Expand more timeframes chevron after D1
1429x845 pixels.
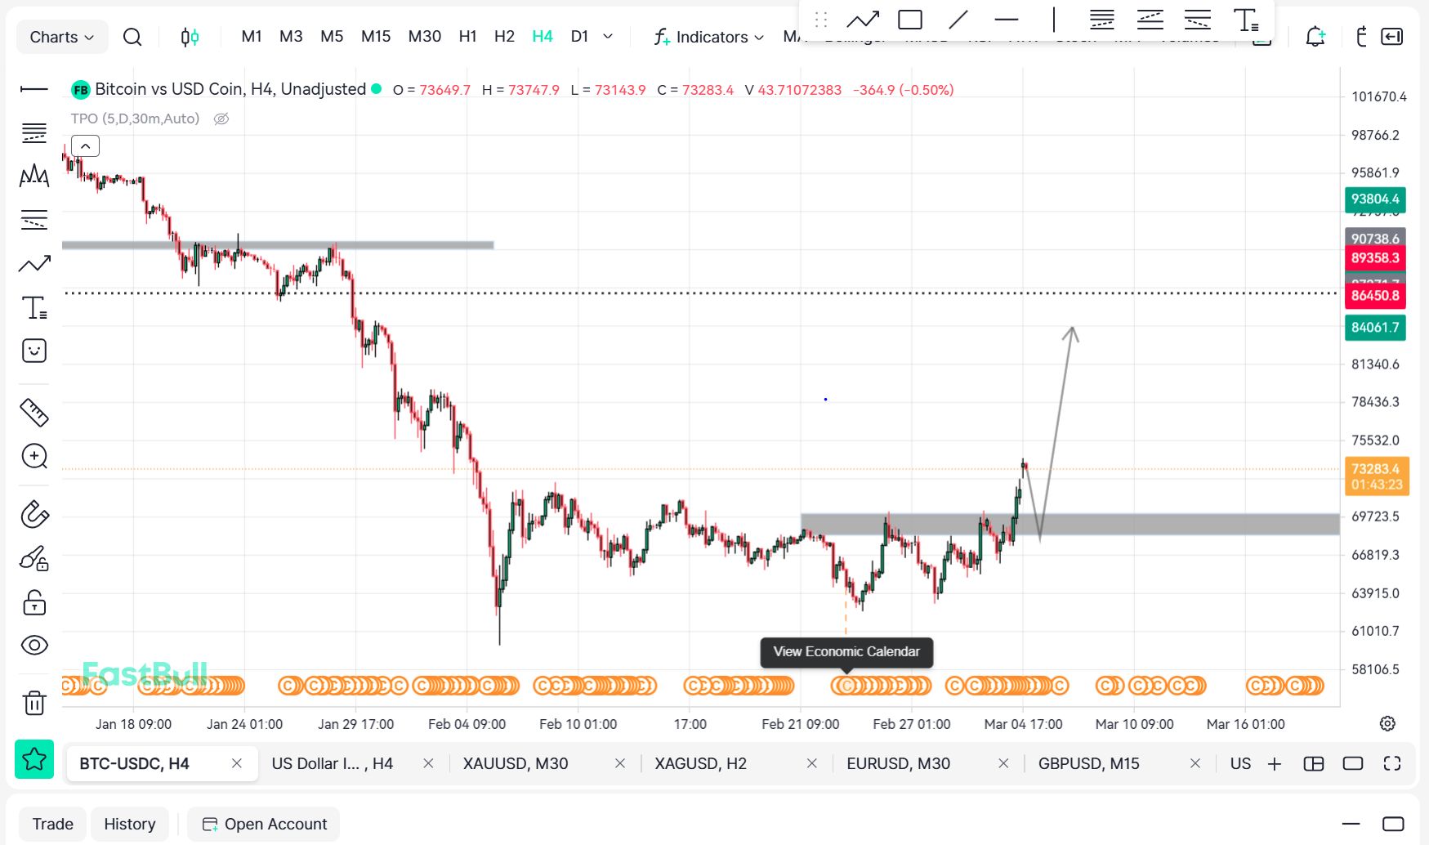click(x=608, y=36)
